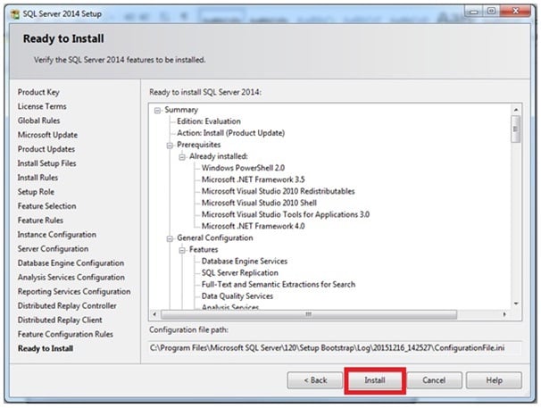Maximize the SQL Server 2014 Setup window
The height and width of the screenshot is (408, 541).
[491, 12]
